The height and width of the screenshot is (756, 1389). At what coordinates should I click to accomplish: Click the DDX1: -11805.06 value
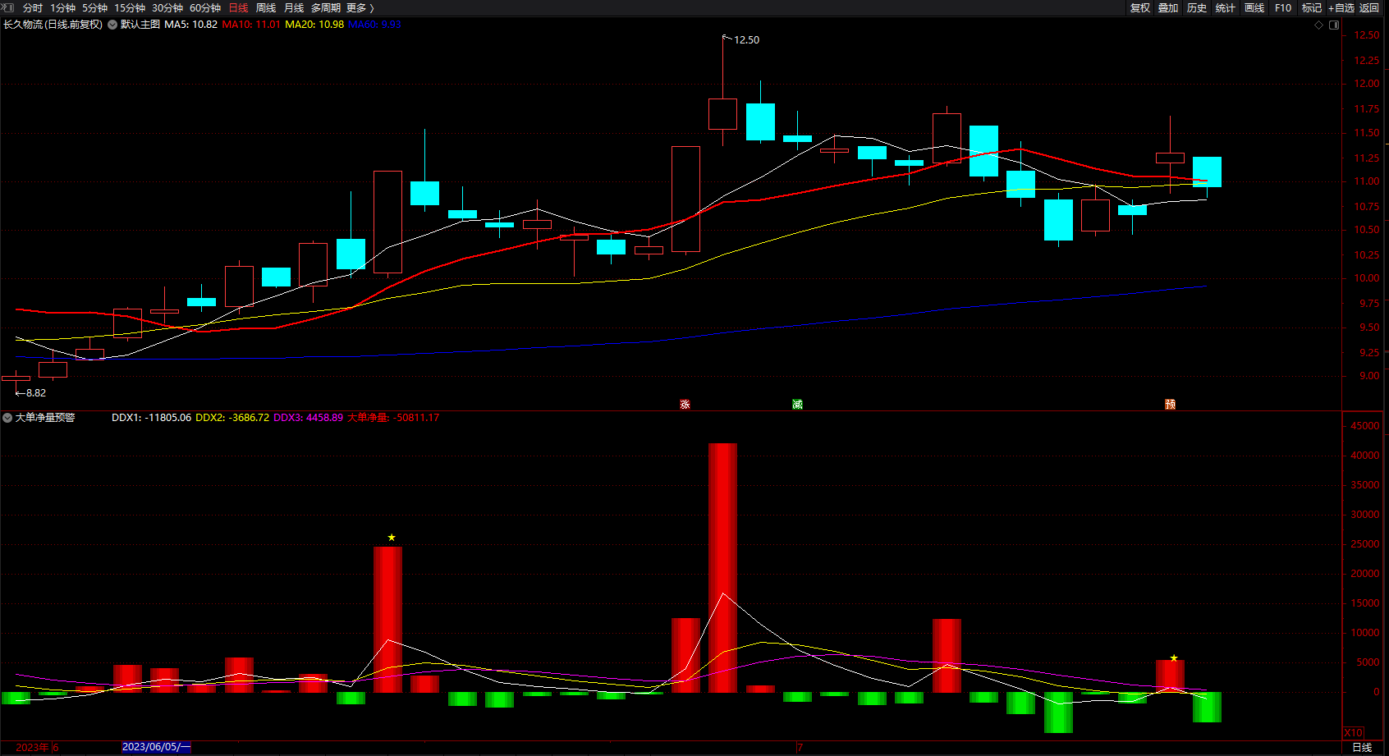coord(151,418)
